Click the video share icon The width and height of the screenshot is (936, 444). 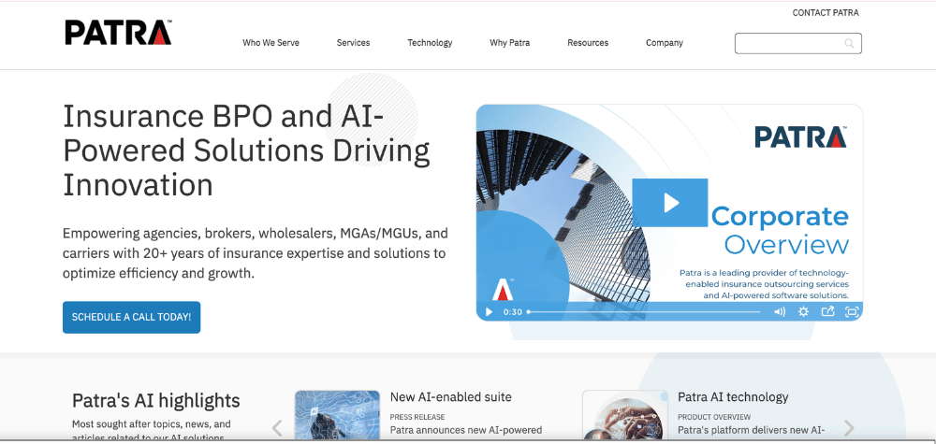pyautogui.click(x=827, y=311)
